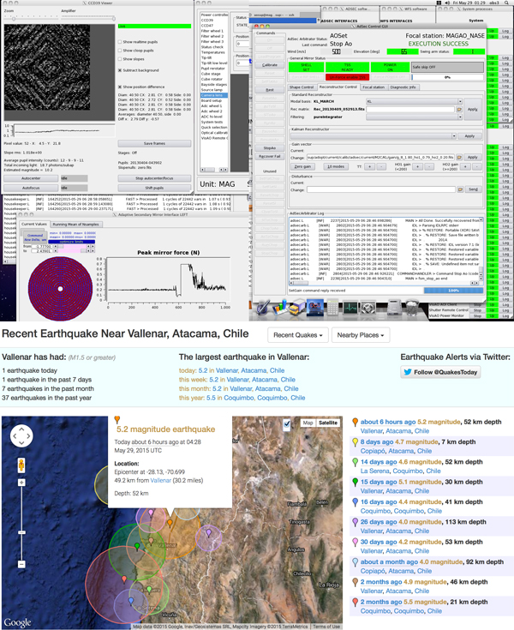Click Follow @QuakesToday button
Screen dimensions: 514x630
440,373
